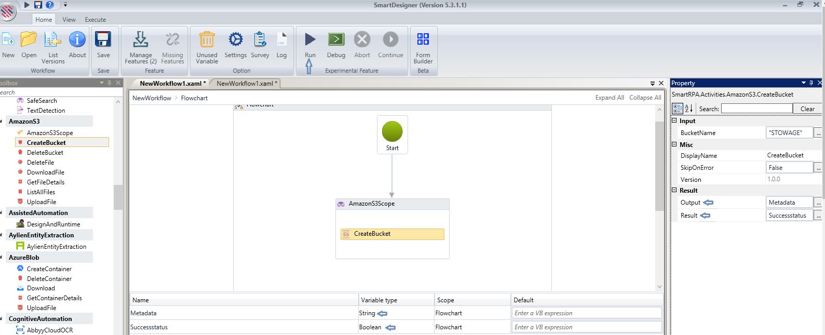Click the List Versions icon
Viewport: 825px width, 335px height.
tap(53, 40)
